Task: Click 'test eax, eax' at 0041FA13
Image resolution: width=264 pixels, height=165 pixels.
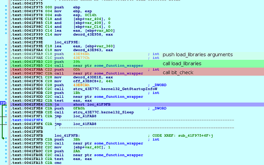Action: pyautogui.click(x=73, y=159)
